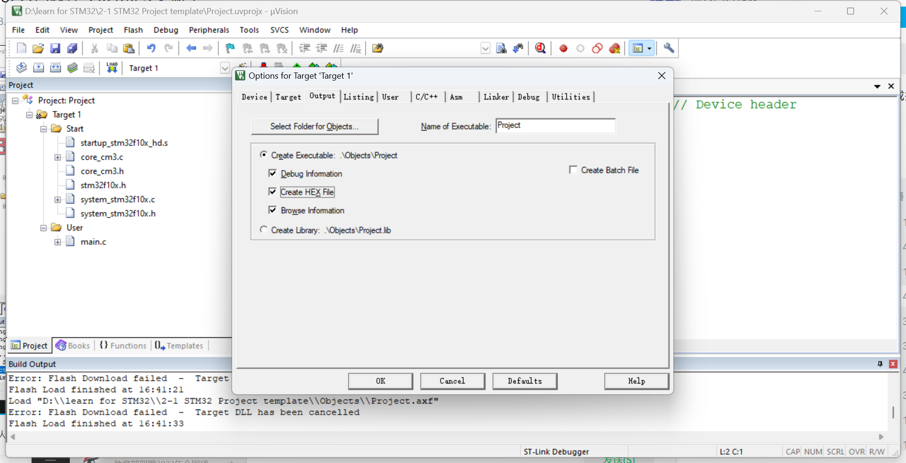This screenshot has height=463, width=906.
Task: Click the Name of Executable input field
Action: [x=555, y=126]
